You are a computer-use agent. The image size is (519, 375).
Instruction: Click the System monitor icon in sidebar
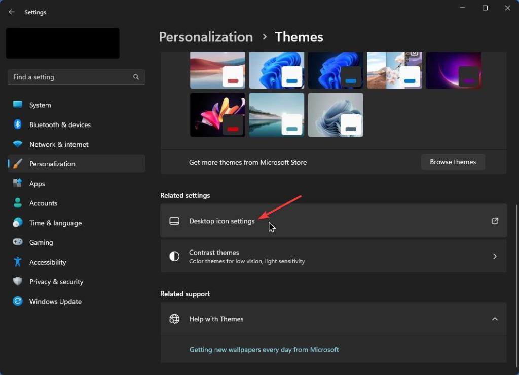(18, 105)
